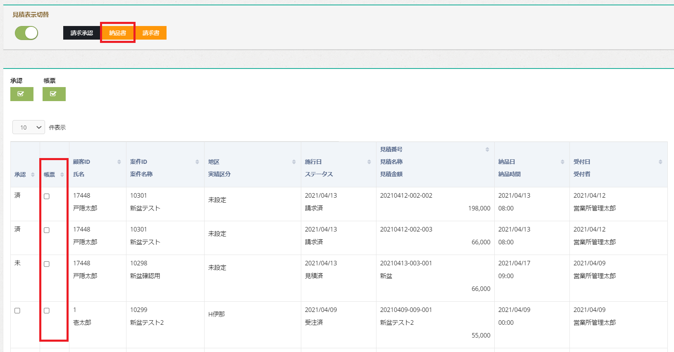This screenshot has height=352, width=674.
Task: Switch to the 納品書 tab
Action: tap(118, 33)
